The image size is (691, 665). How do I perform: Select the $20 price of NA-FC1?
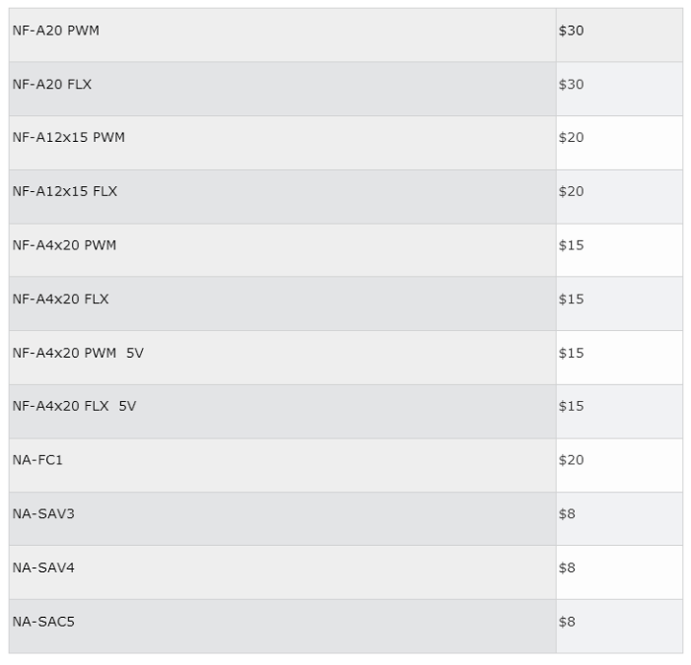coord(571,460)
